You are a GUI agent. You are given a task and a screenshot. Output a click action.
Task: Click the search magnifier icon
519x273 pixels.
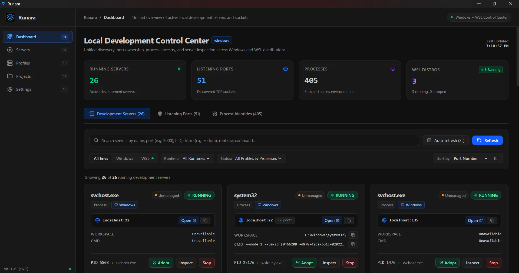coord(96,140)
